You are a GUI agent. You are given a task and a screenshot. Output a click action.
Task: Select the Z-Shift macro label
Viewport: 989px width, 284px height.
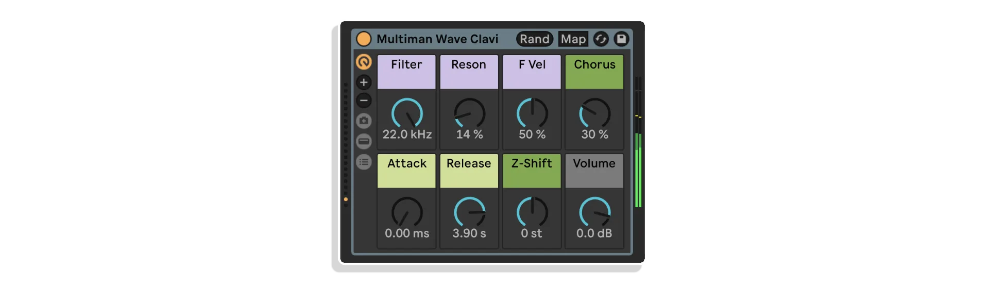tap(532, 163)
